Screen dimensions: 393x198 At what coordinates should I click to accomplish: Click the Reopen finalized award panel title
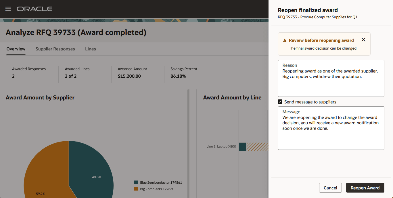308,10
